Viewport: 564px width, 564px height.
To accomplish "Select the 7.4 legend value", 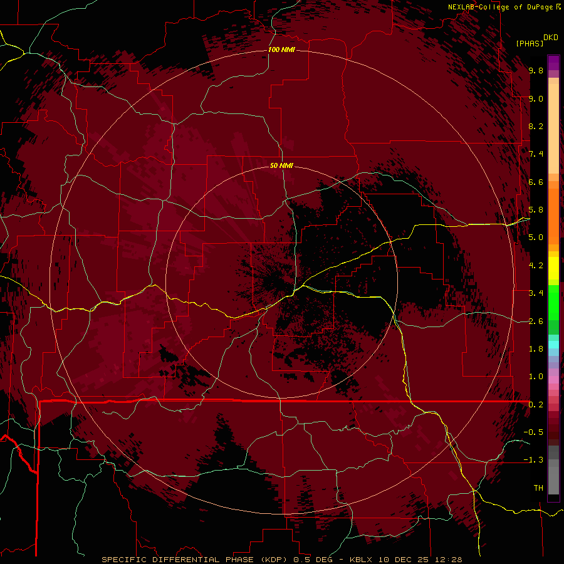I will pyautogui.click(x=536, y=154).
